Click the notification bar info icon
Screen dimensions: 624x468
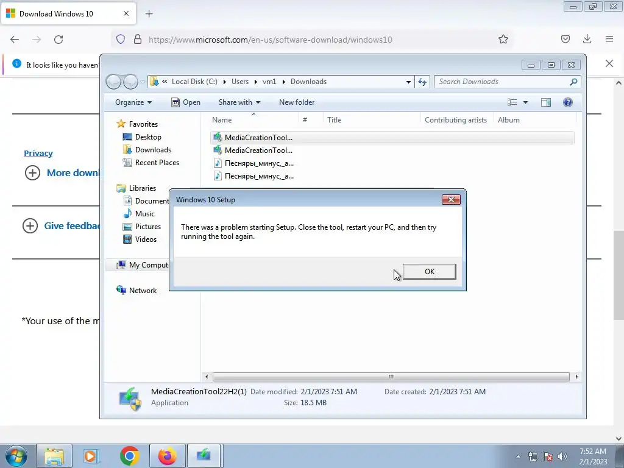(x=16, y=63)
